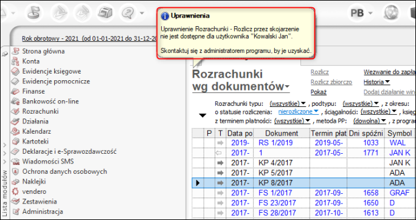Open Rozrachunki wg dokumentów view dropdown
The width and height of the screenshot is (416, 220).
click(286, 87)
